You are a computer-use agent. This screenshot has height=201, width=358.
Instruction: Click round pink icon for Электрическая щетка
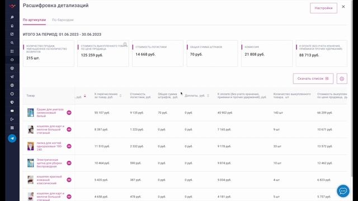(x=69, y=163)
